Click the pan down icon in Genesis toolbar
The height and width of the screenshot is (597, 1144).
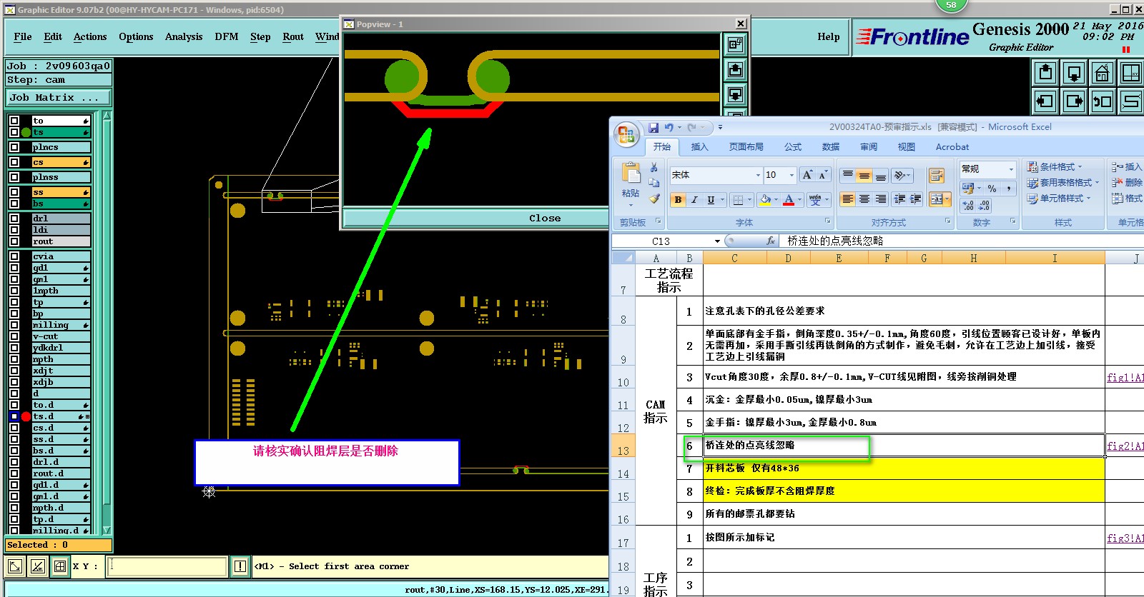click(x=1074, y=73)
